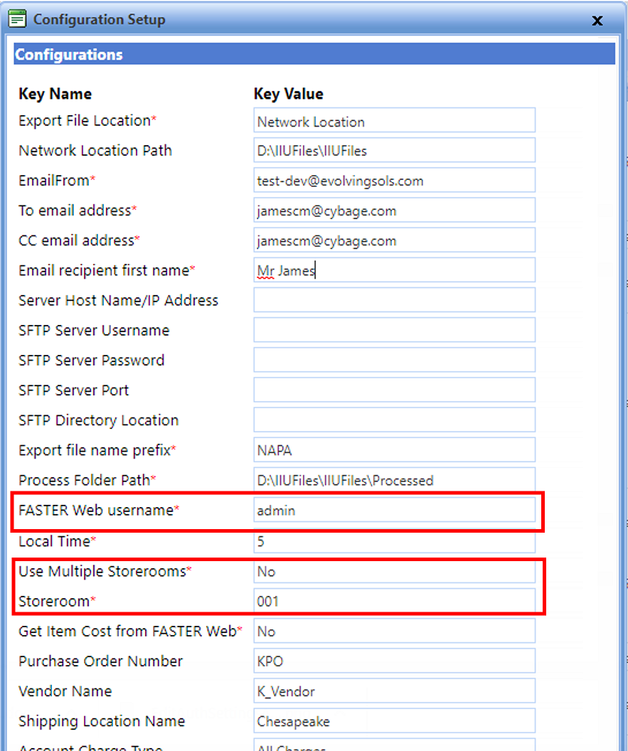This screenshot has width=628, height=751.
Task: Click the Export File Location field
Action: (394, 120)
